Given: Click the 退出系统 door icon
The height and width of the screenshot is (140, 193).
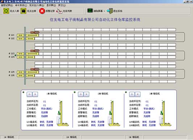Looking at the screenshot, I should coord(110,11).
